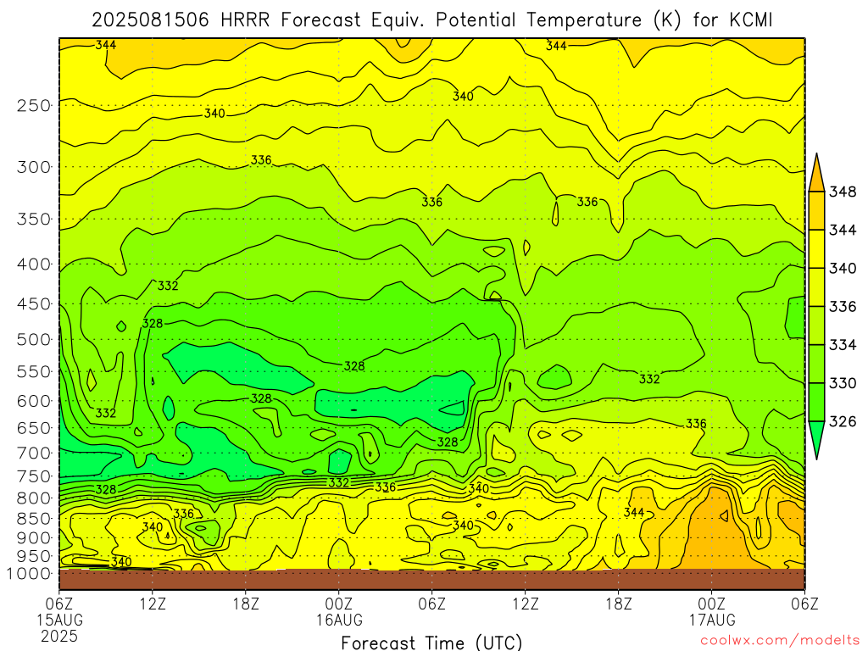Click the 344 contour label near 18Z at 850

634,513
